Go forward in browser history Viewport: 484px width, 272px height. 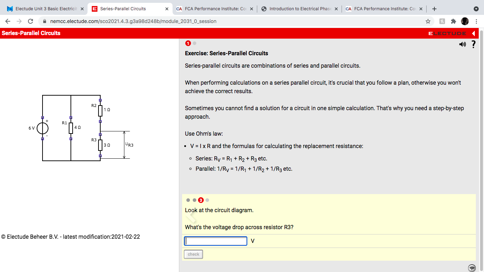tap(20, 21)
